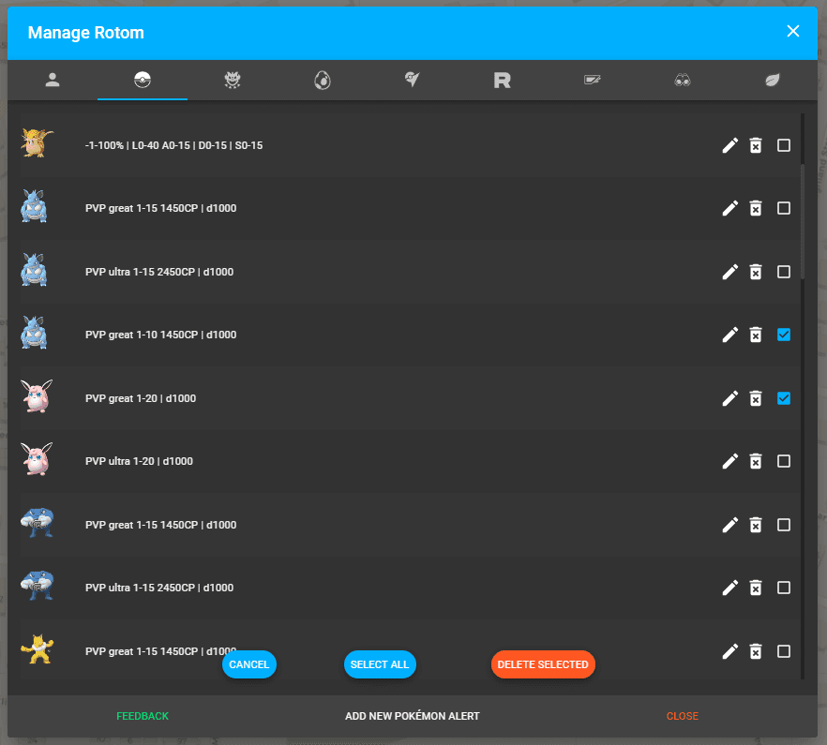This screenshot has height=745, width=827.
Task: Check Nidoqueen PVP great 1-15 checkbox
Action: pos(784,208)
